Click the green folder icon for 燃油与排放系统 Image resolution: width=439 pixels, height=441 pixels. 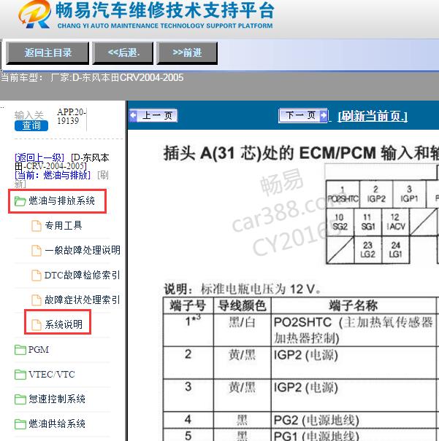pos(20,201)
